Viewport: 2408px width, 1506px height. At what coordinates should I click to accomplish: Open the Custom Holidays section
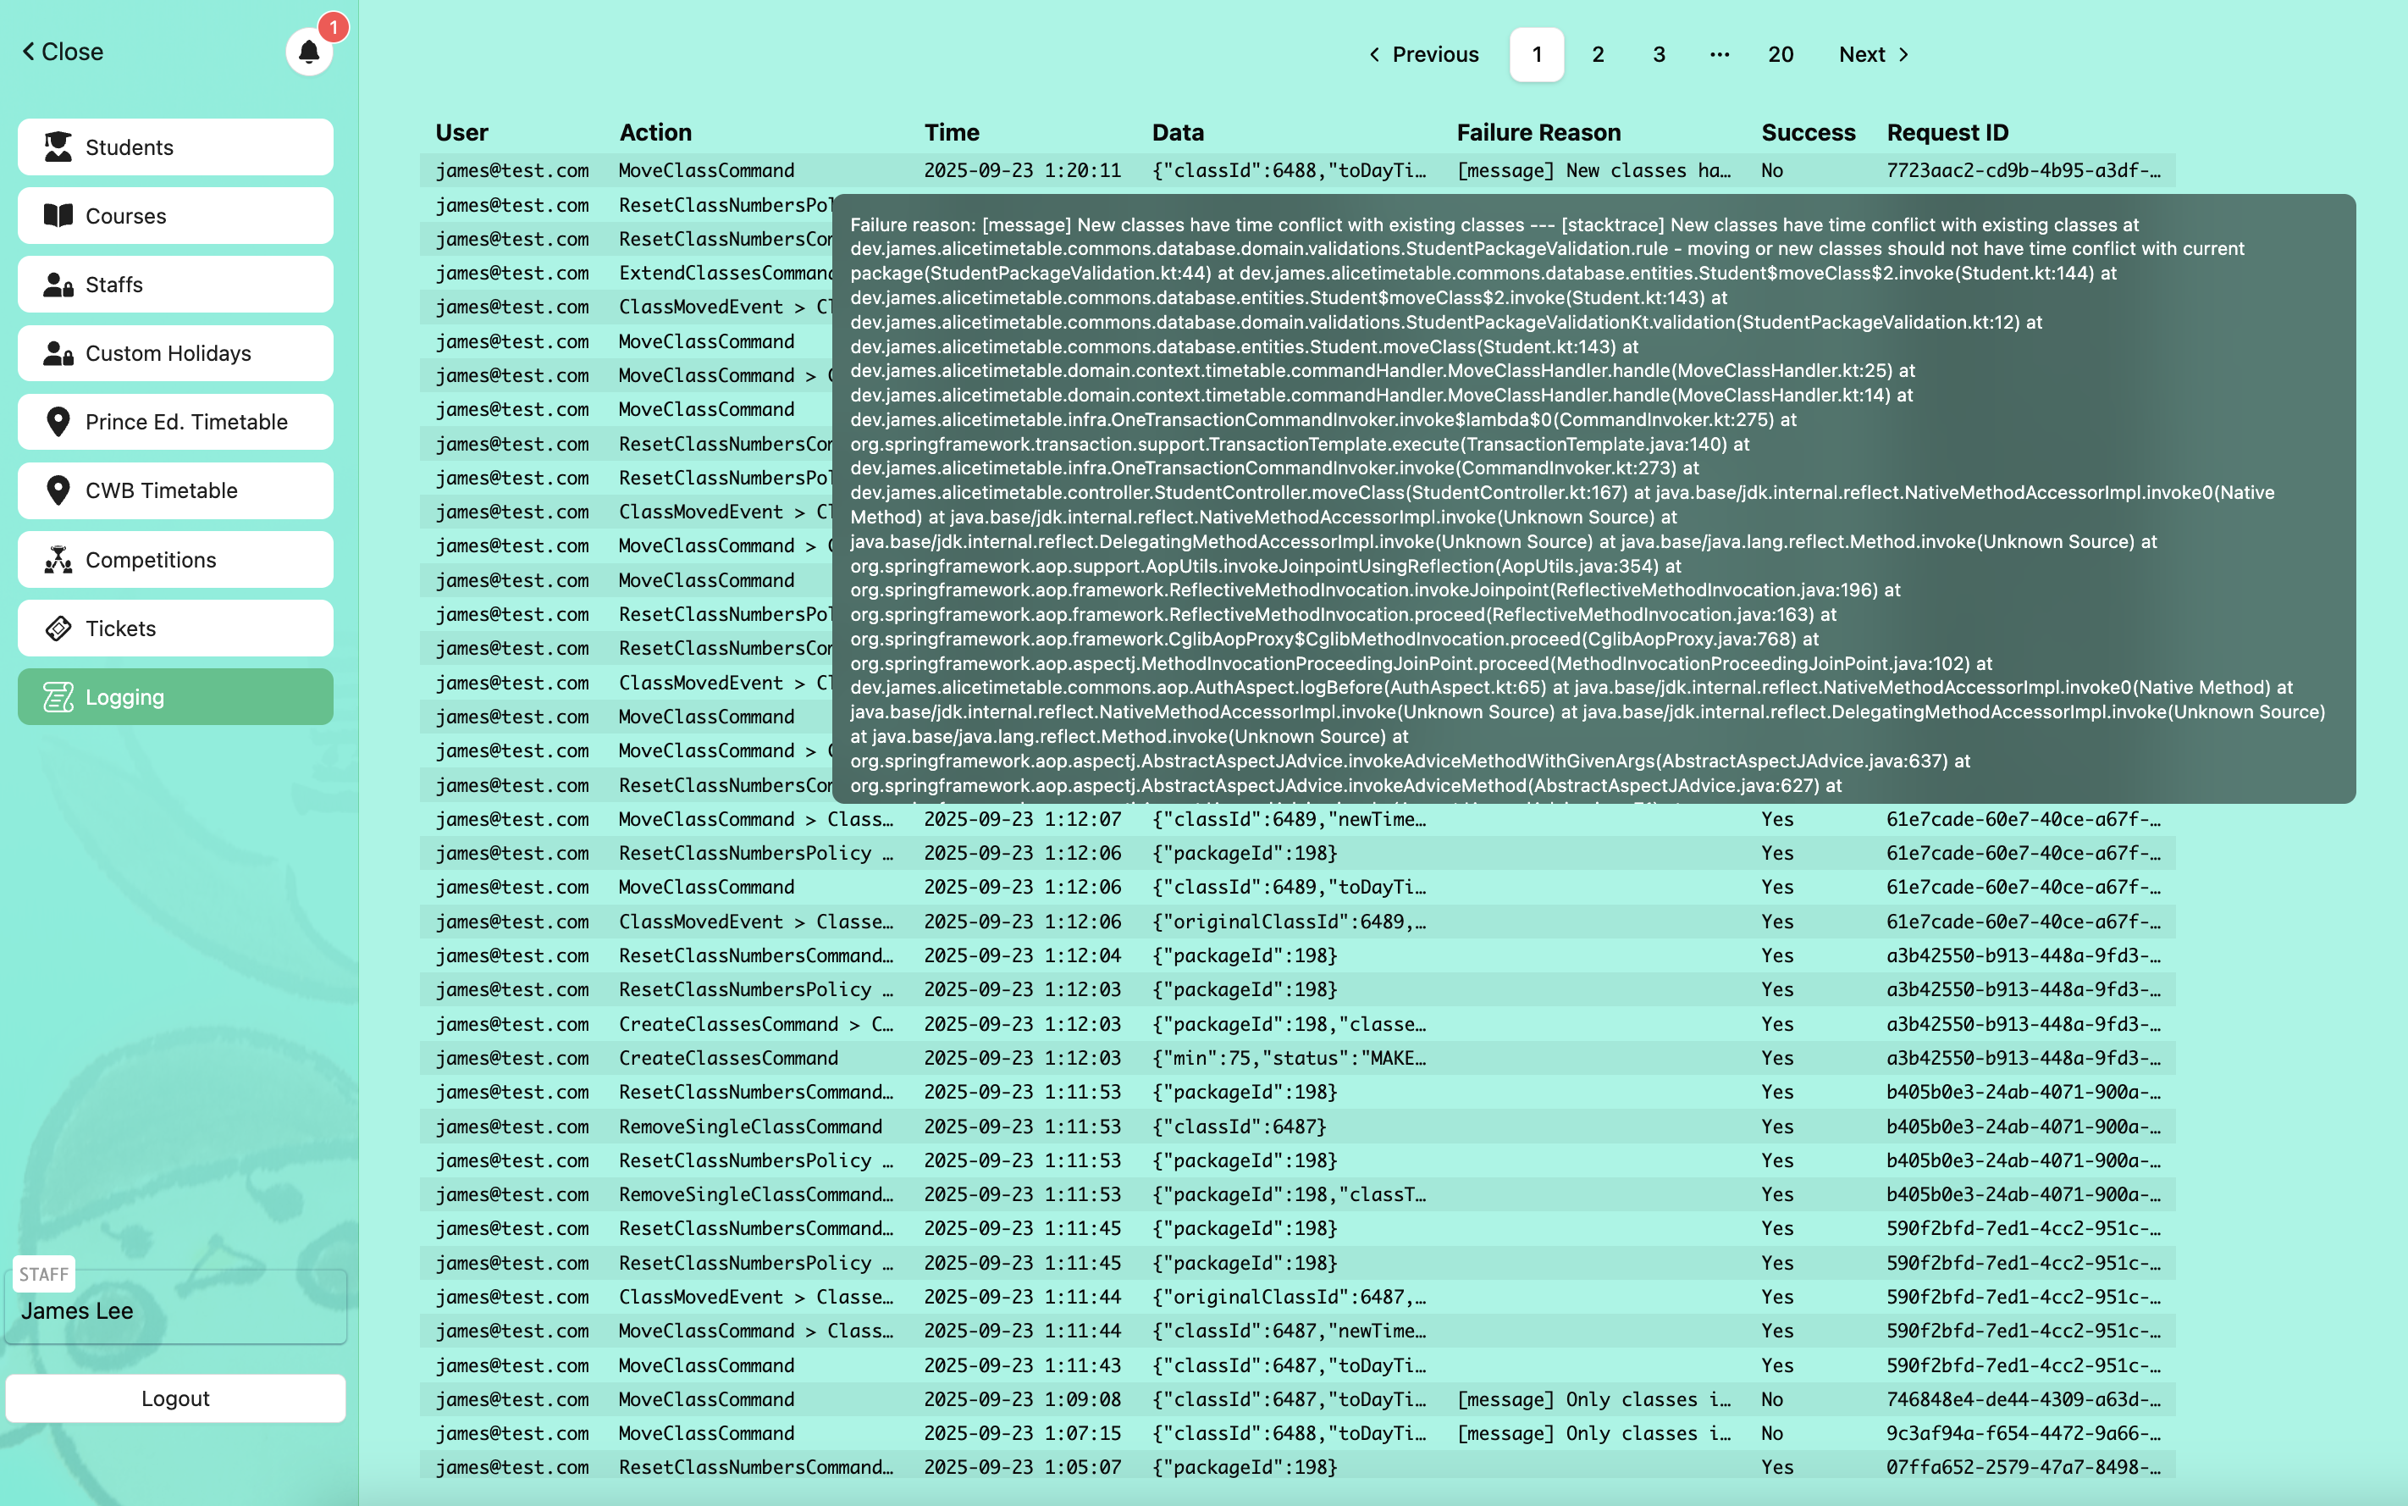175,353
